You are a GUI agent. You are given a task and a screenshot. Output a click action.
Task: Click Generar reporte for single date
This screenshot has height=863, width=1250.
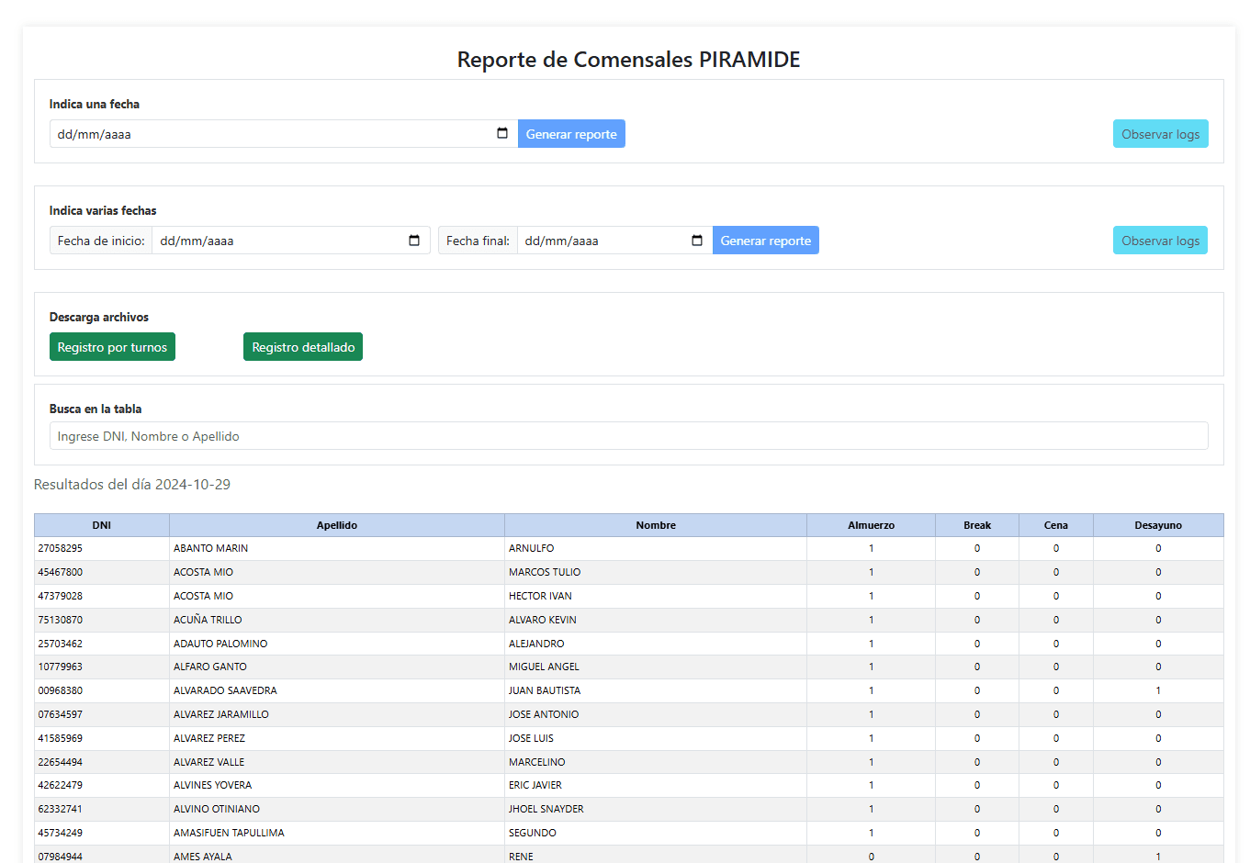pyautogui.click(x=571, y=134)
